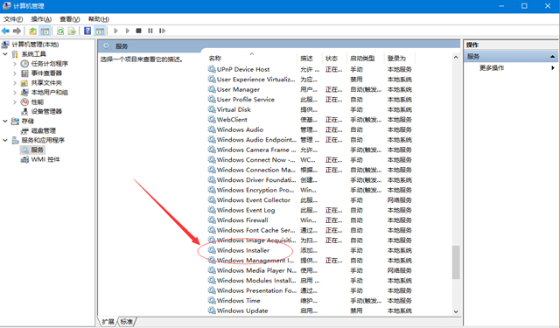Sort by the 名称 column header
Image resolution: width=560 pixels, height=328 pixels.
215,59
